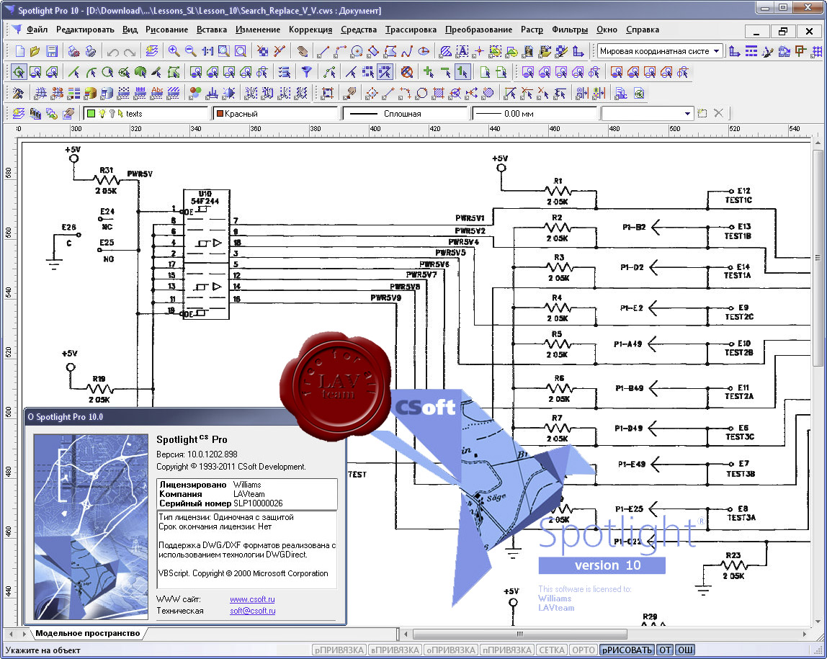Expand the Мировая координатная система dropdown
The image size is (827, 659).
pos(716,51)
